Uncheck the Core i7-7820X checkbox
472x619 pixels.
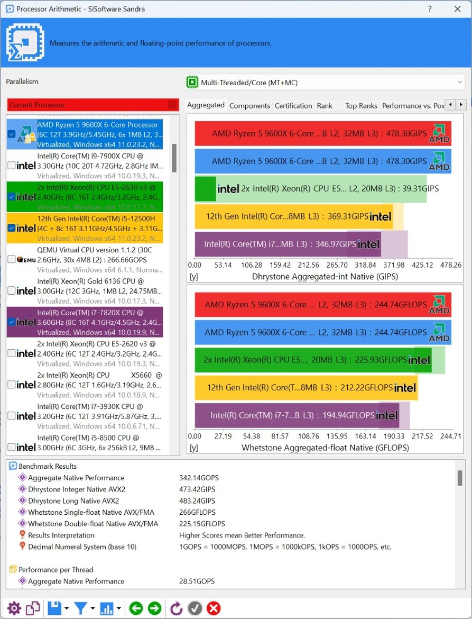[12, 322]
